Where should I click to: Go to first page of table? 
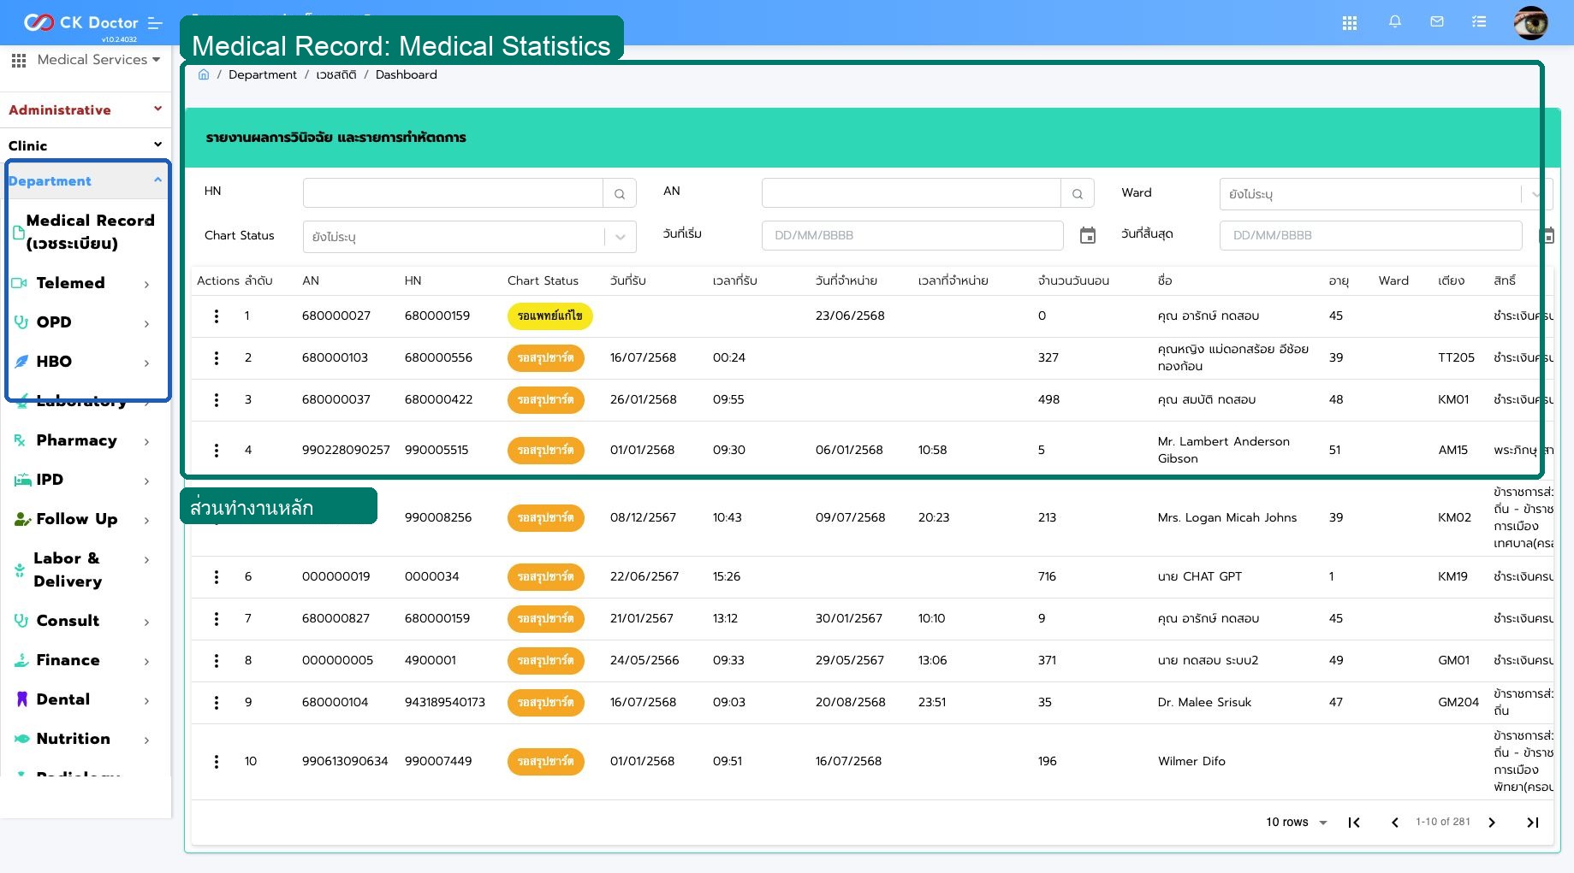point(1354,823)
